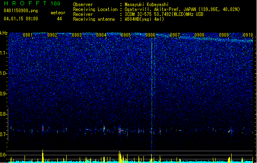Select observer name Masayuki Kobayashi
257x163 pixels.
click(x=147, y=4)
